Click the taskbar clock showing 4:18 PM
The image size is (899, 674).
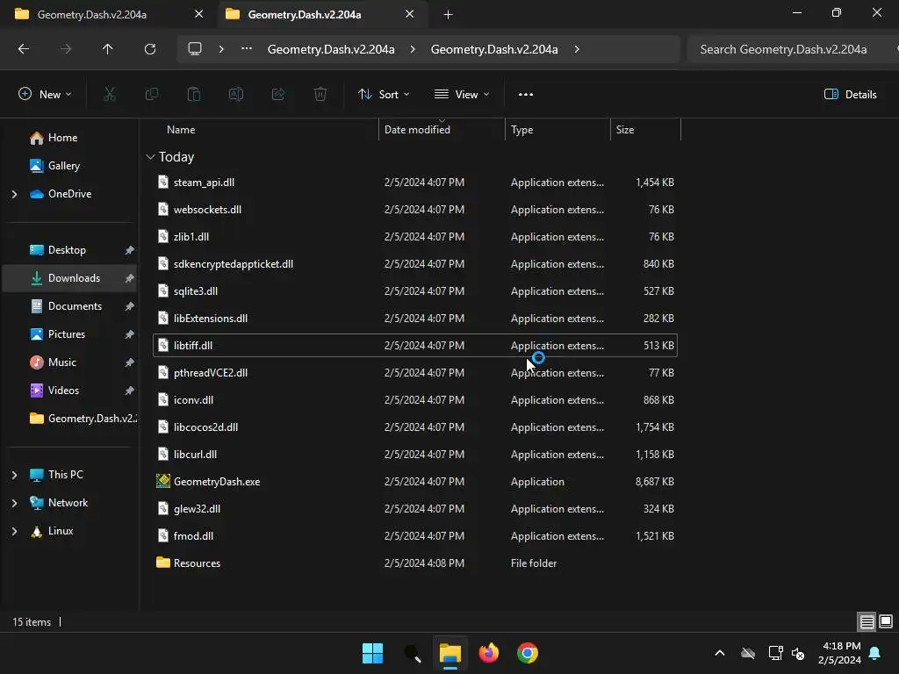(x=839, y=653)
